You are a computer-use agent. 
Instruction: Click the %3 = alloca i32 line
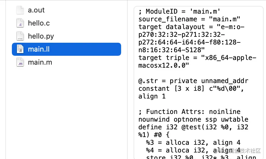click(193, 143)
